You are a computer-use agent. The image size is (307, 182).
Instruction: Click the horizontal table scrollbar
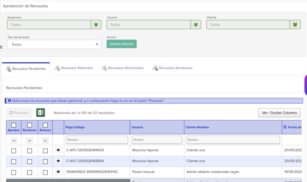[68, 180]
